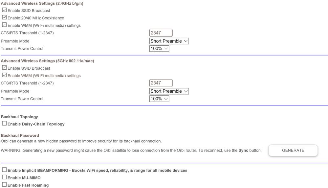Click the GENERATE backhaul password button
Viewport: 328px width, 188px height.
(x=293, y=150)
